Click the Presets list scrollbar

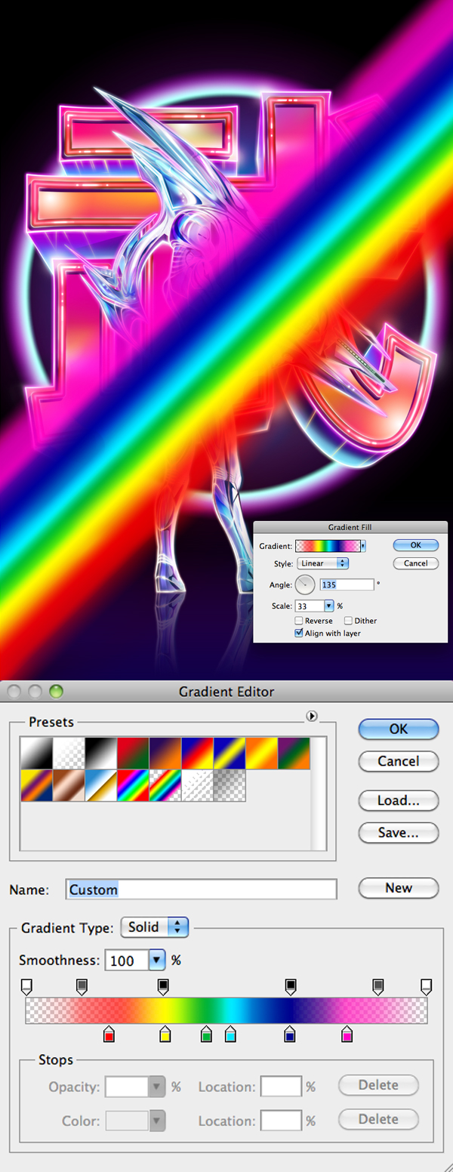click(x=319, y=794)
